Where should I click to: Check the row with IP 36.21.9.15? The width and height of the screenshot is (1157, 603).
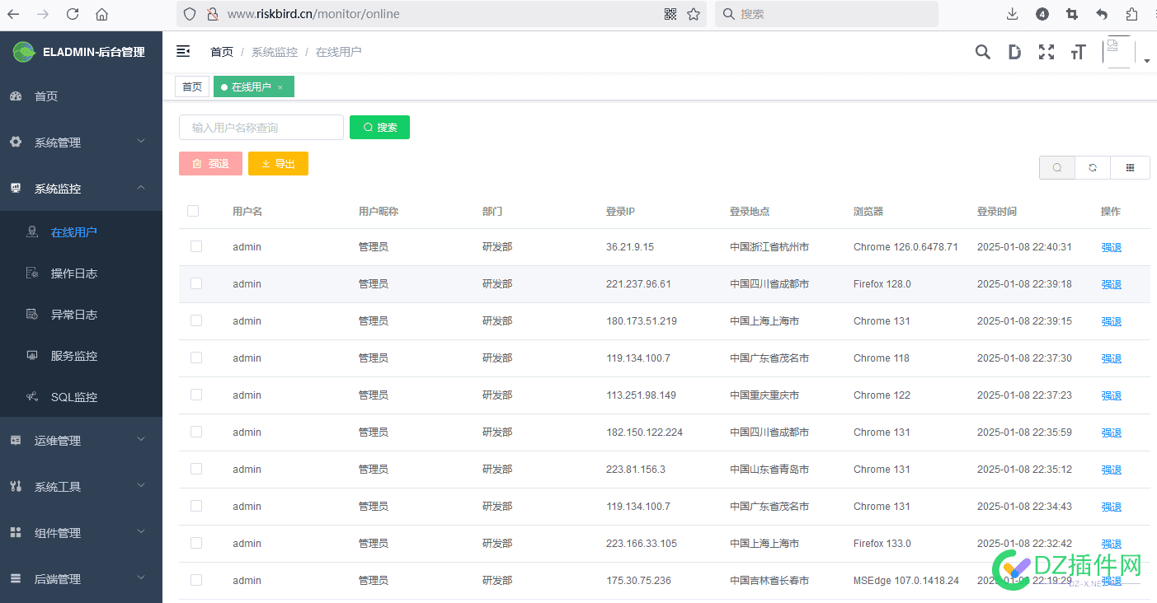click(196, 246)
